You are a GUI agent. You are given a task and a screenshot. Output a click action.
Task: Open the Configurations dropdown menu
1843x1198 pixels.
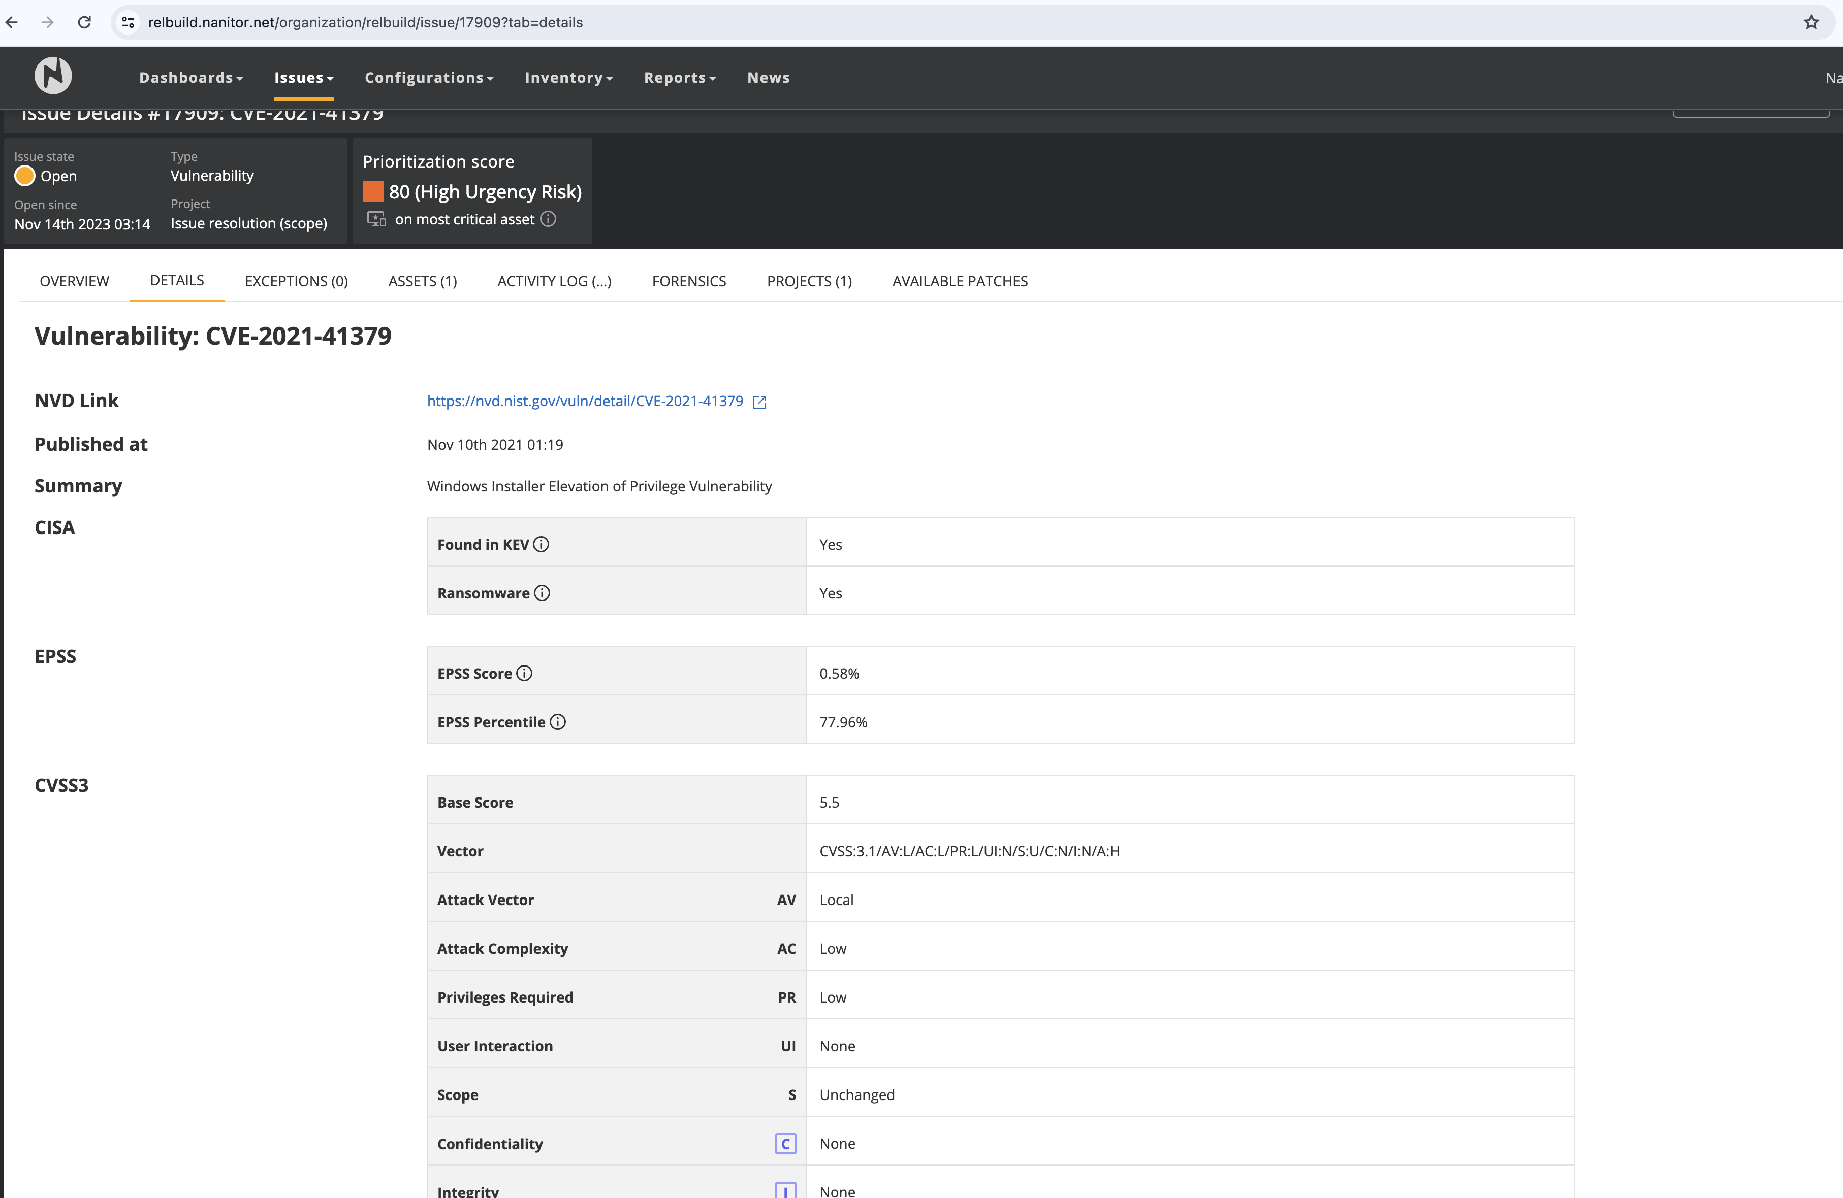point(429,77)
